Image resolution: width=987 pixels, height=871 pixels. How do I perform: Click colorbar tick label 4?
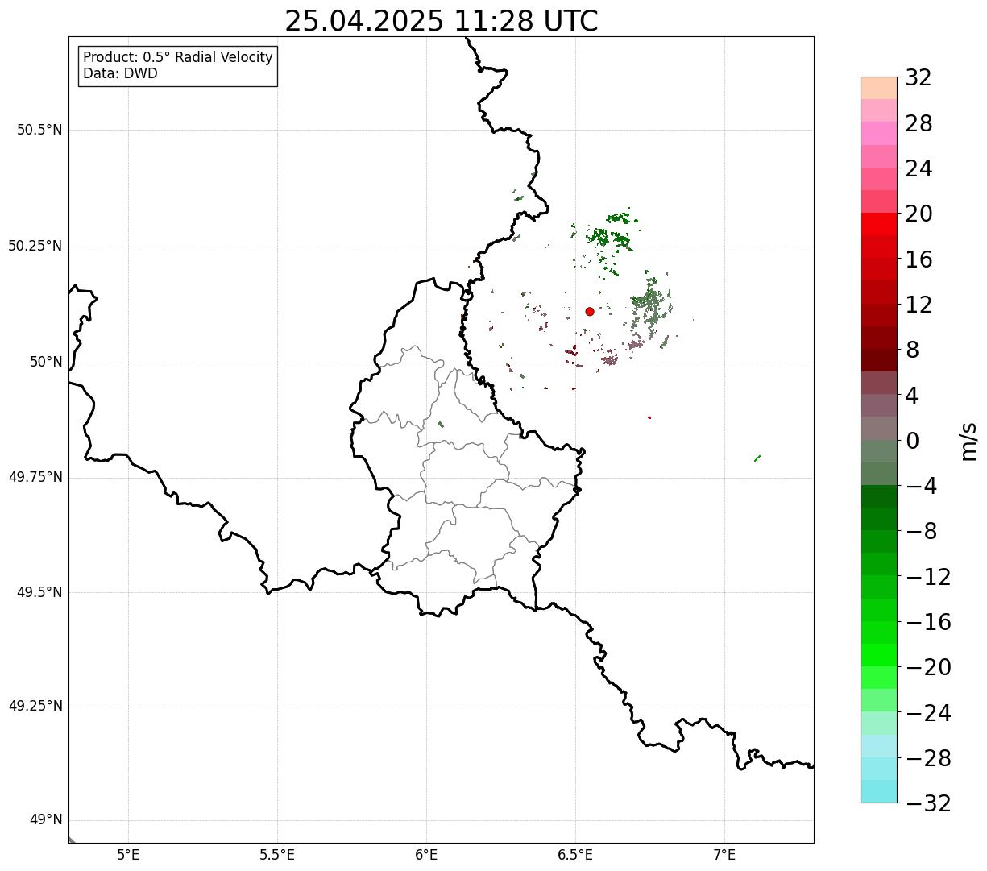click(912, 395)
